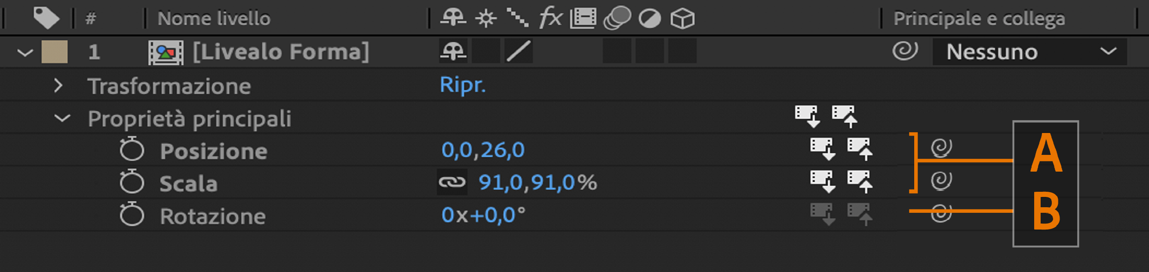This screenshot has width=1149, height=272.
Task: Toggle the quality switch on layer 1
Action: tap(518, 51)
